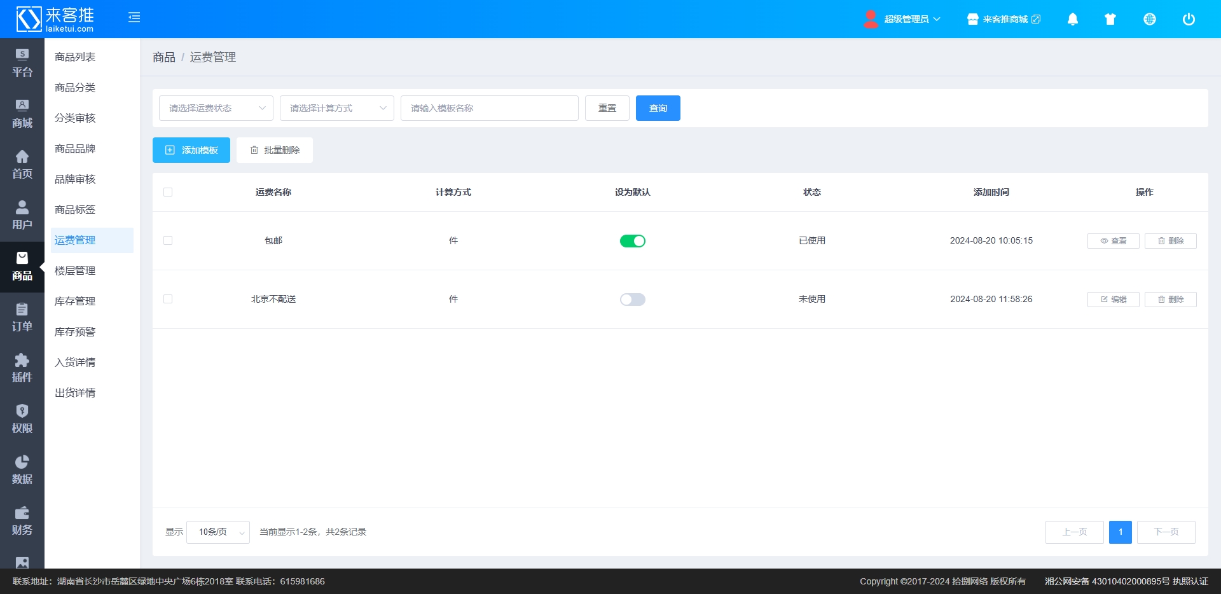
Task: Open 商品列表 in the submenu
Action: click(x=75, y=57)
